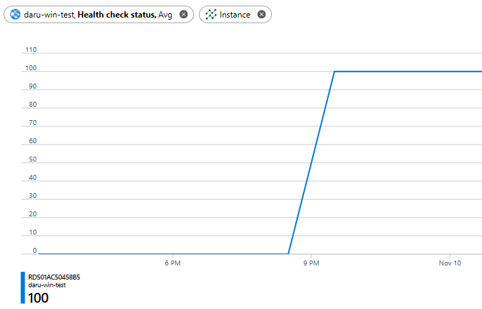This screenshot has width=482, height=309.
Task: Click the 9 PM axis label
Action: pyautogui.click(x=311, y=263)
